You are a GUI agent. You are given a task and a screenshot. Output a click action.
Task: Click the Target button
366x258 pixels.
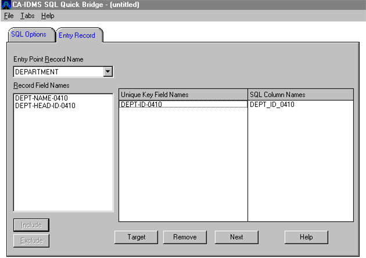[x=136, y=237]
